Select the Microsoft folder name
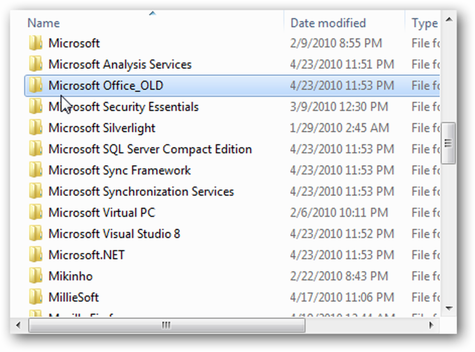The image size is (475, 352). tap(74, 43)
